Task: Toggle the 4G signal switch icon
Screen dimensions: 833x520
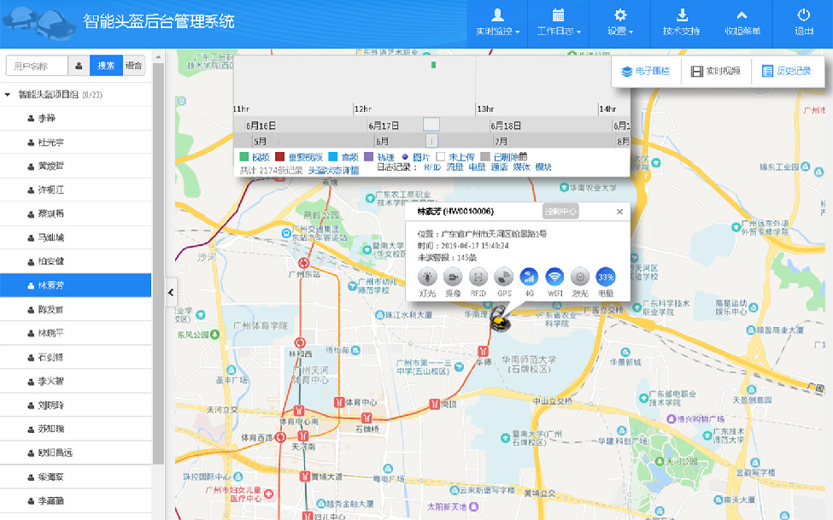Action: pyautogui.click(x=529, y=277)
